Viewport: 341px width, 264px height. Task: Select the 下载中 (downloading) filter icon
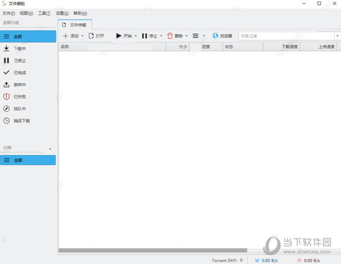tap(7, 49)
